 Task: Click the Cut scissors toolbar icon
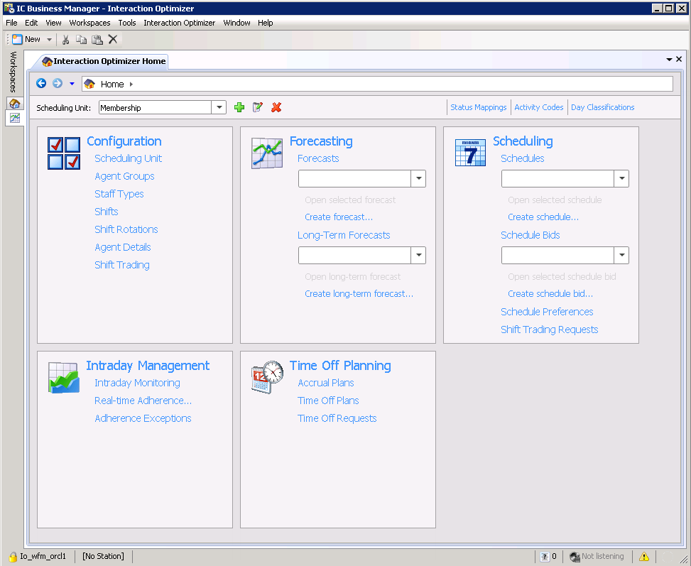point(66,40)
